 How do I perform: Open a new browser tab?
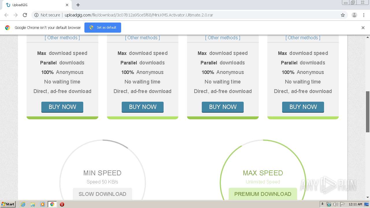pos(78,5)
